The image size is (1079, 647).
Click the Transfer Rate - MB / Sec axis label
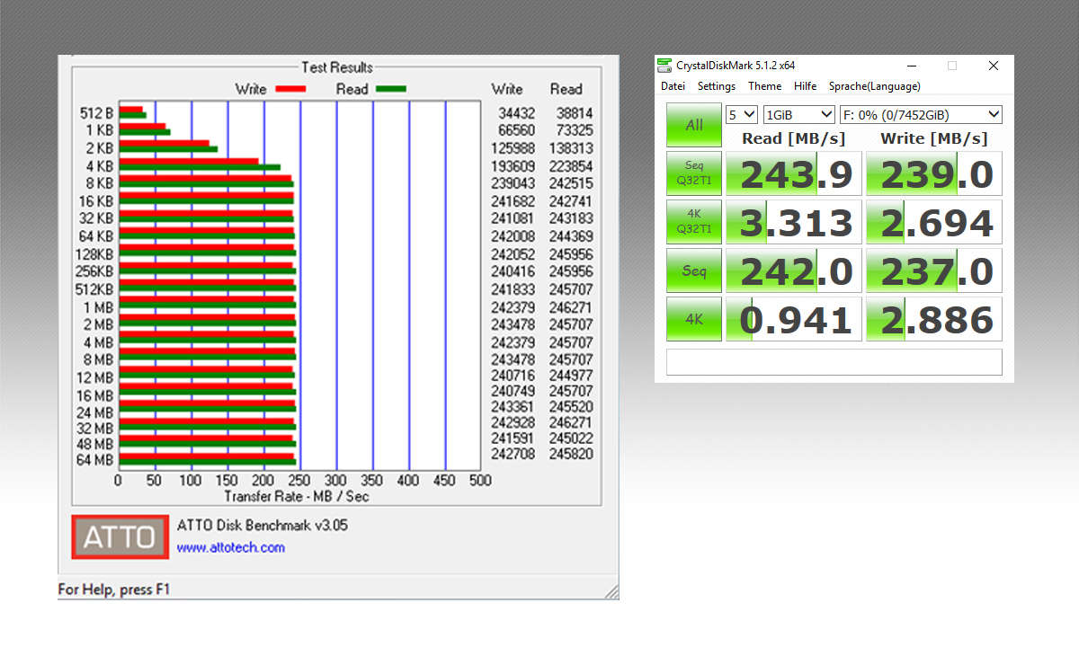[x=297, y=496]
